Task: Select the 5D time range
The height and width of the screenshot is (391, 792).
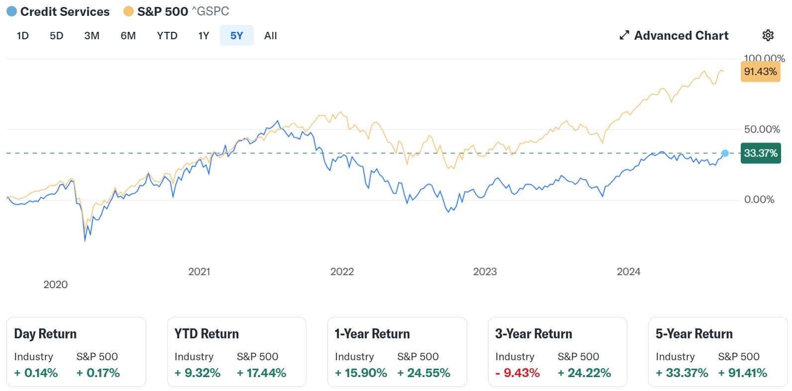Action: click(x=57, y=36)
